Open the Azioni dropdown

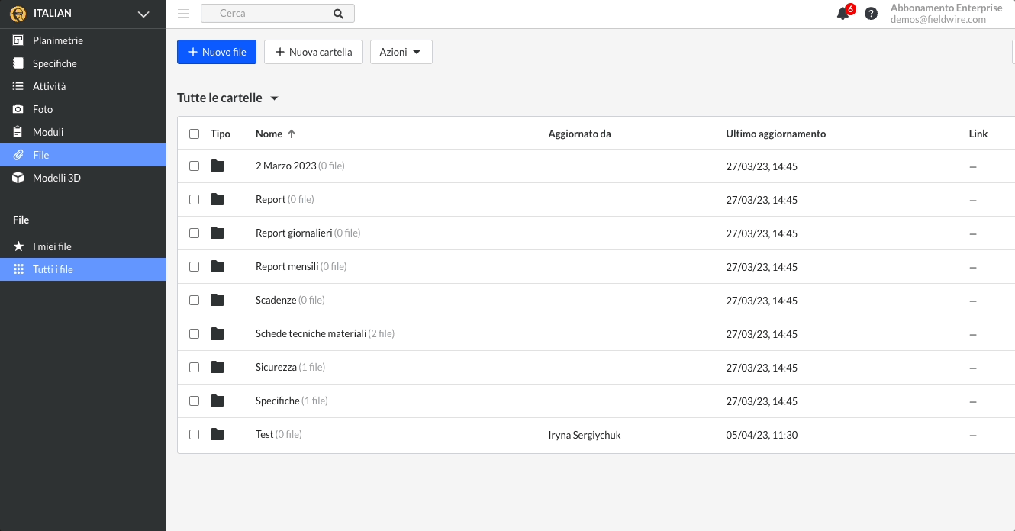401,51
